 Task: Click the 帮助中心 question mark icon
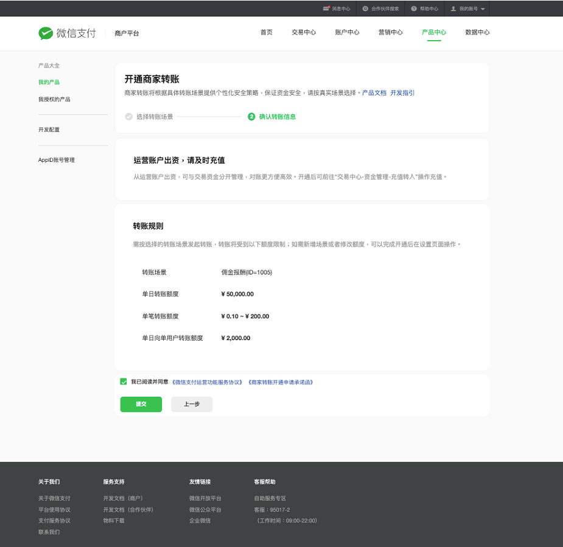pos(414,9)
